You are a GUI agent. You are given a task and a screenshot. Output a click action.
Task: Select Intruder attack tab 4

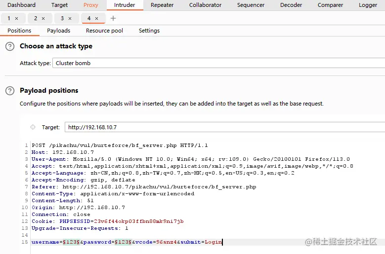pos(89,18)
